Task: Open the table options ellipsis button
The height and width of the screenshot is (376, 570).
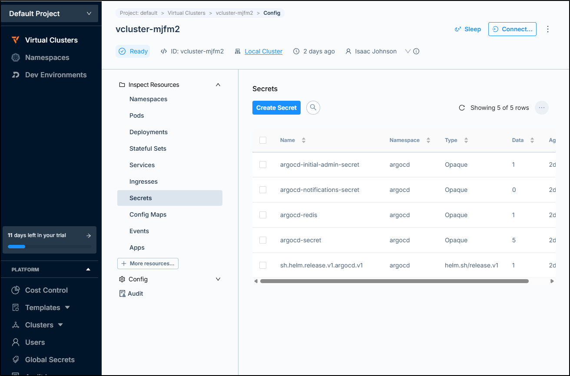Action: click(542, 108)
